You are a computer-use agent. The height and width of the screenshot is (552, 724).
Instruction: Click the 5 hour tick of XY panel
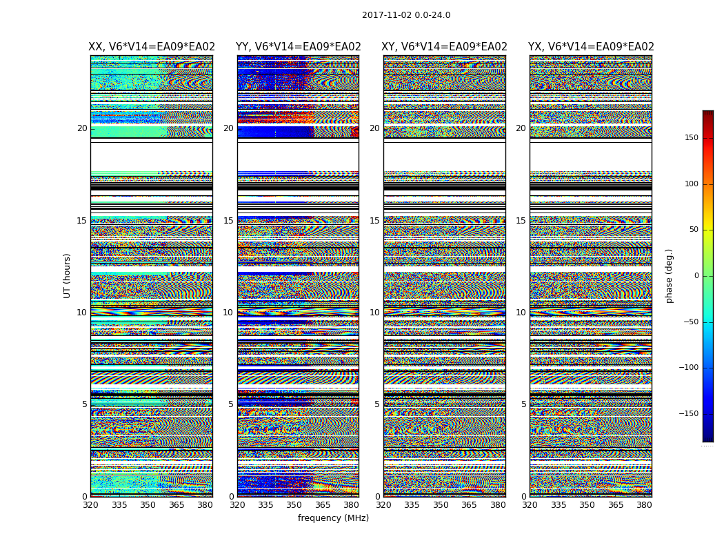(378, 404)
